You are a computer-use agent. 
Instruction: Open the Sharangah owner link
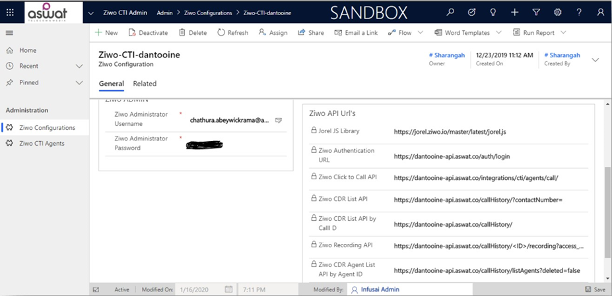pyautogui.click(x=447, y=55)
